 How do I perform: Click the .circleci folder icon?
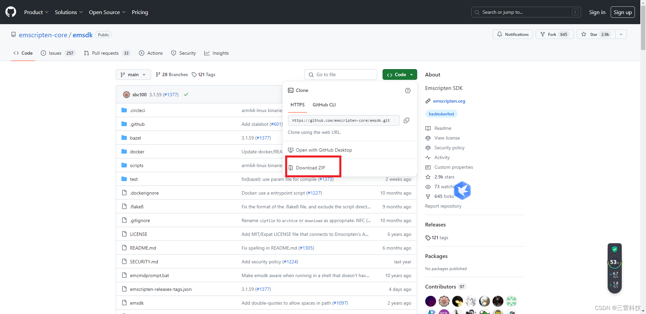(124, 110)
